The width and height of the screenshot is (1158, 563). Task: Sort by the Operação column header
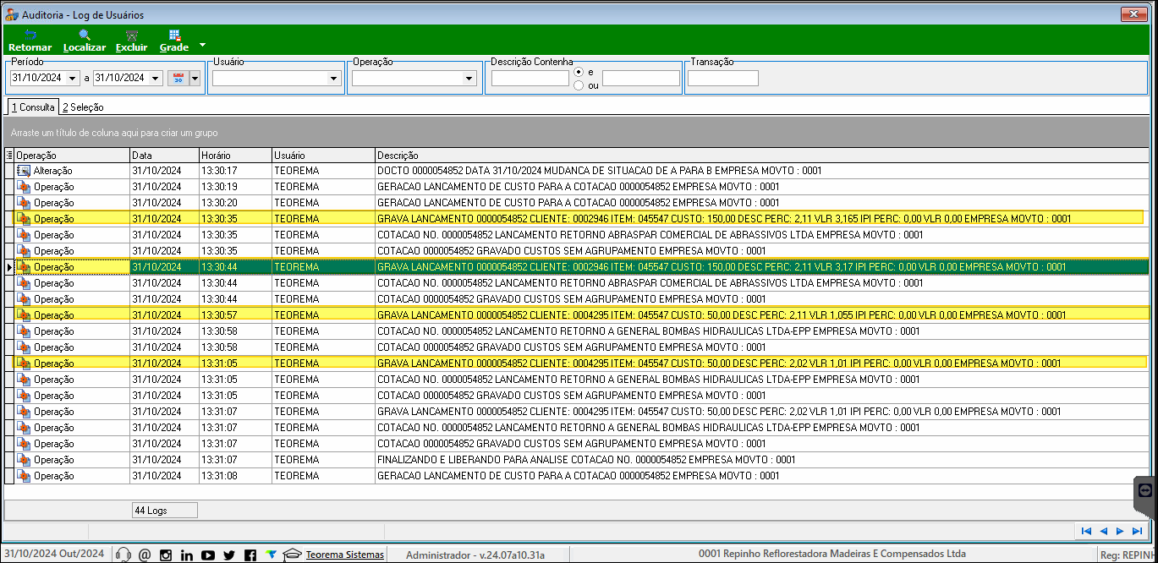pos(72,156)
